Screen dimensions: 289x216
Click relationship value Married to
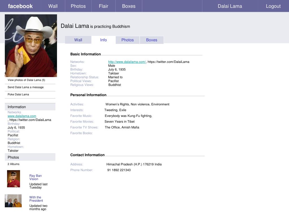tap(115, 77)
